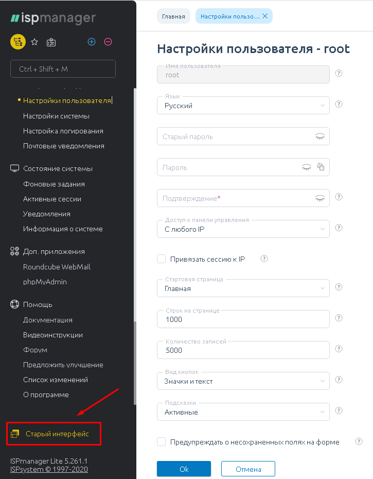The height and width of the screenshot is (479, 373).
Task: Close the Настройки пользователя tab
Action: 265,16
